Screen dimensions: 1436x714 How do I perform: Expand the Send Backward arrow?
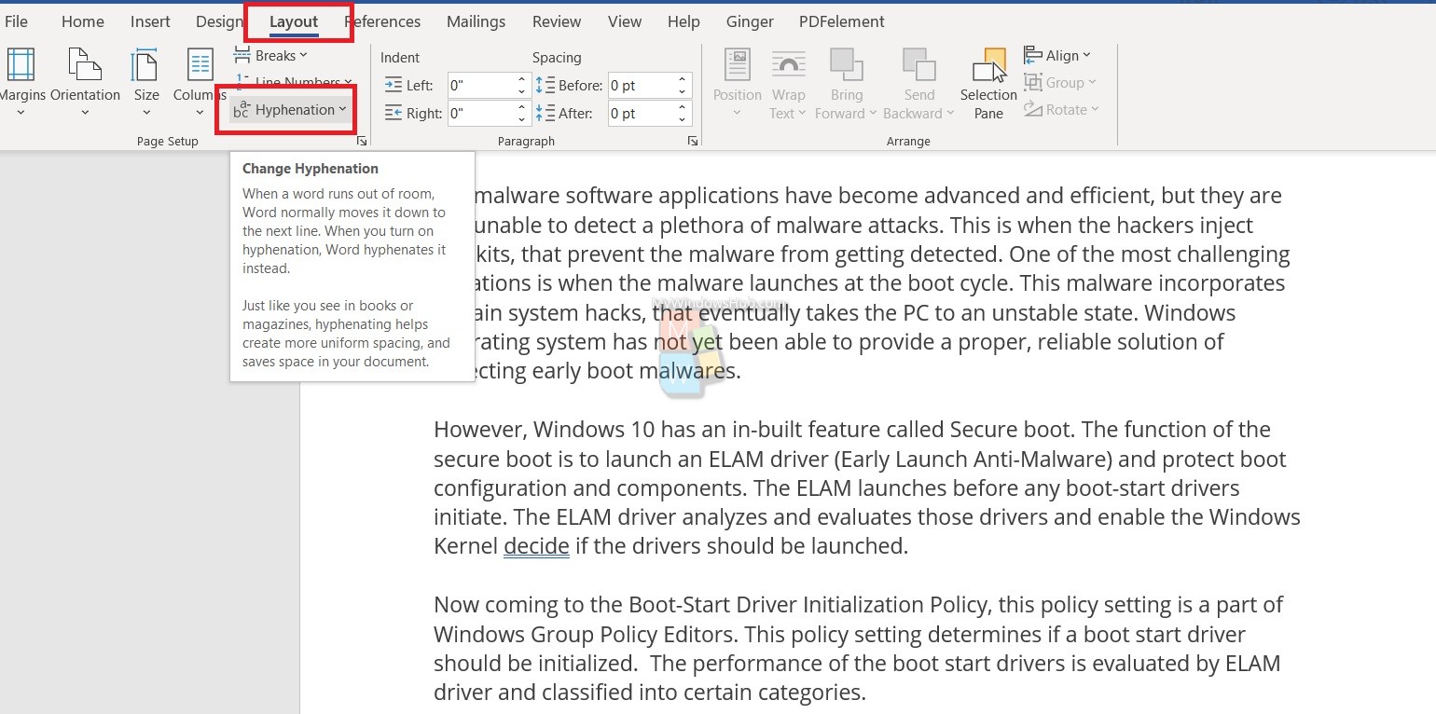tap(950, 114)
